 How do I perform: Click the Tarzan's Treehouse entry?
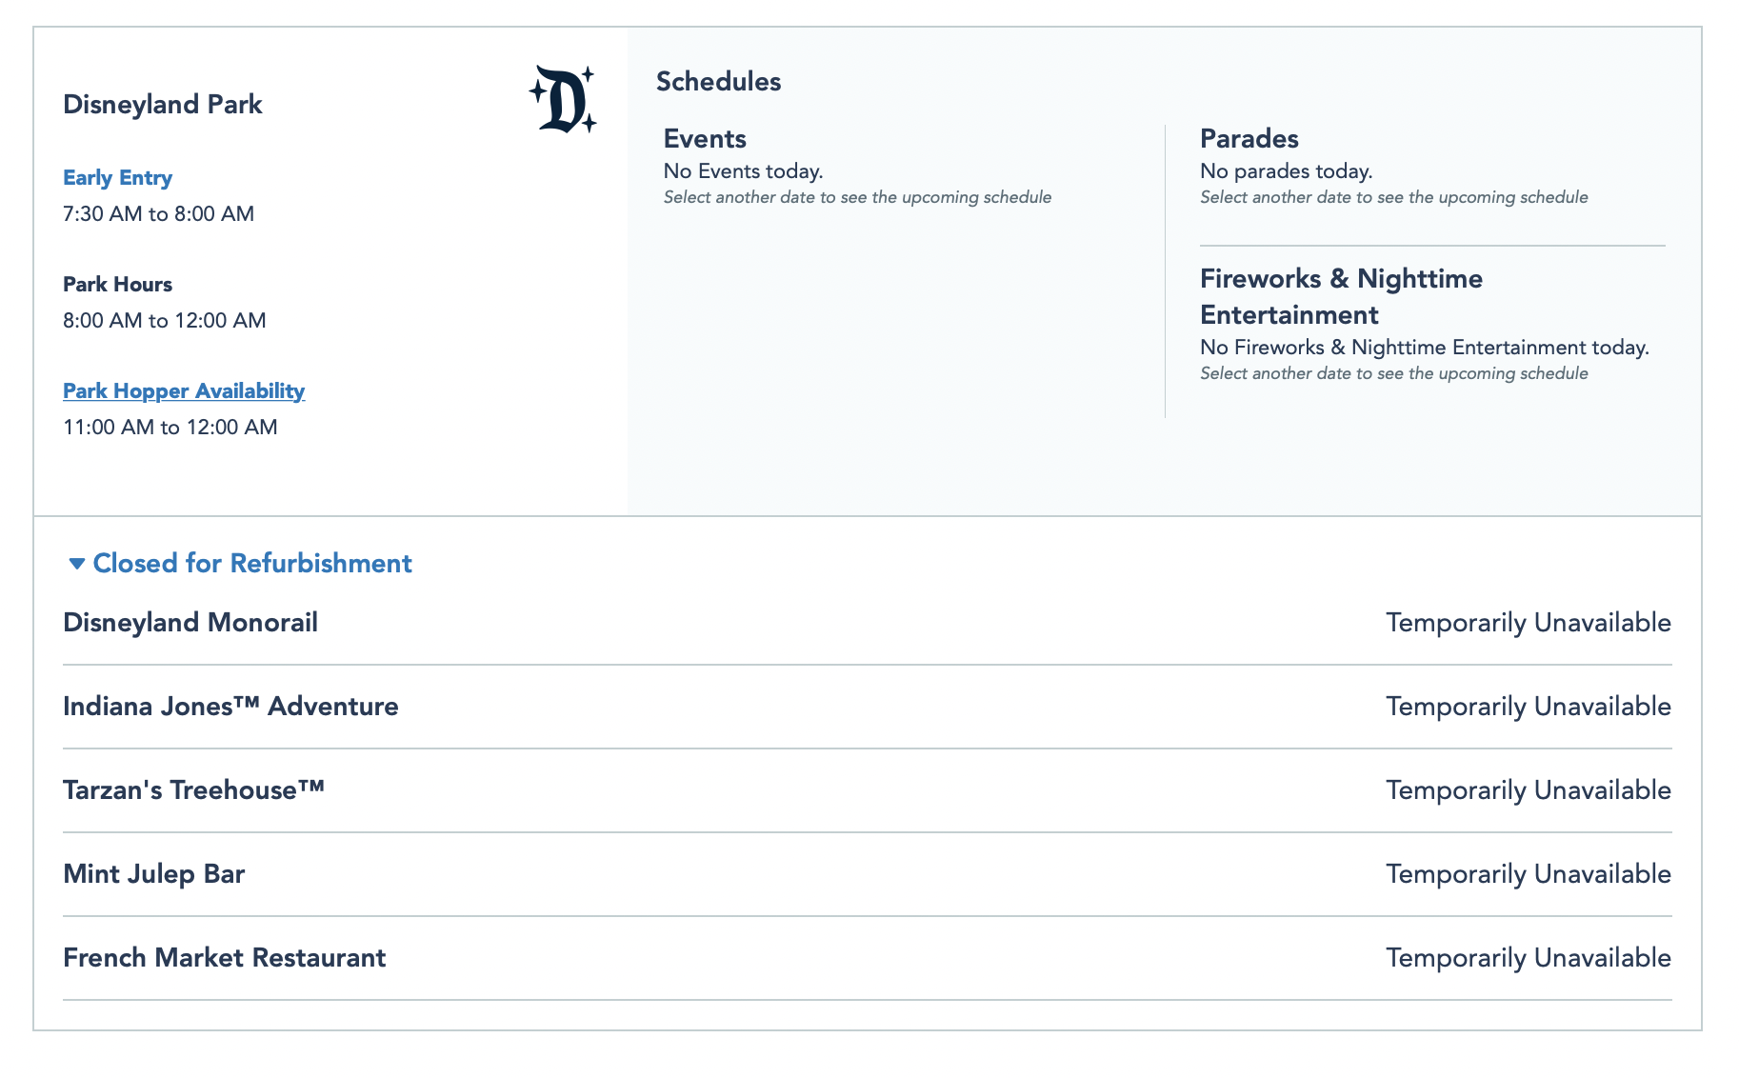(193, 790)
